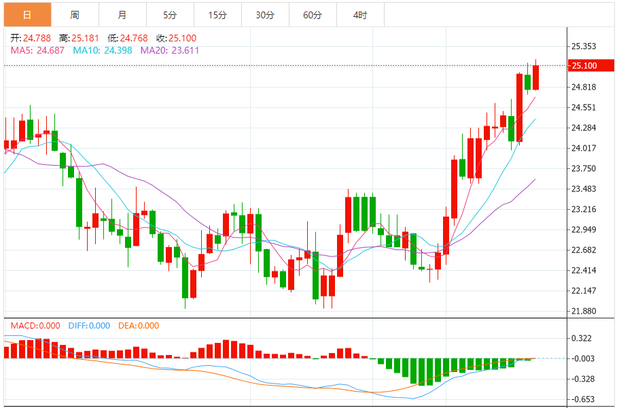This screenshot has width=619, height=408.
Task: Click the -0.653 MACD axis label
Action: [x=583, y=400]
